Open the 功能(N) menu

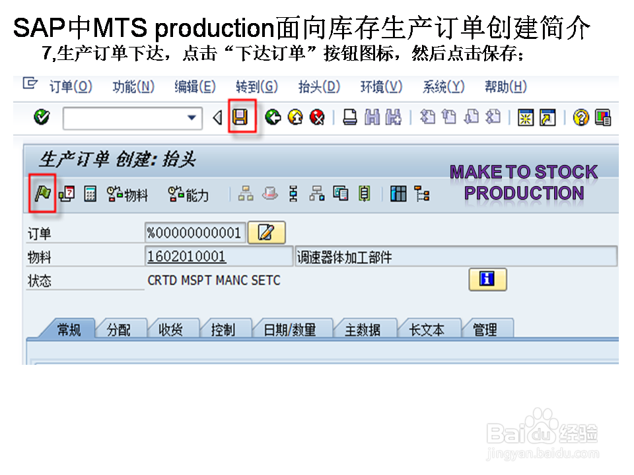133,87
